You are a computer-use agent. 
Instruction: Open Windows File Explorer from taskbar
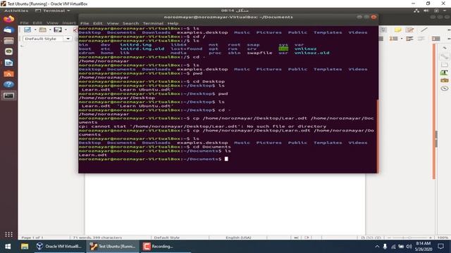(25, 247)
